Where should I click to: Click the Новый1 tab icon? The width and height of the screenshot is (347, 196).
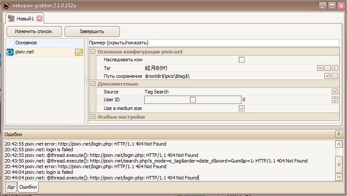pyautogui.click(x=11, y=18)
